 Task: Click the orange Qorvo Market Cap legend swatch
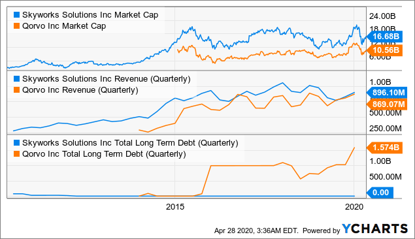(x=16, y=26)
